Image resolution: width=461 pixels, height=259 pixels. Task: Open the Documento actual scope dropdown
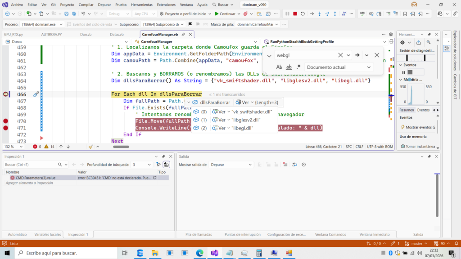point(339,67)
